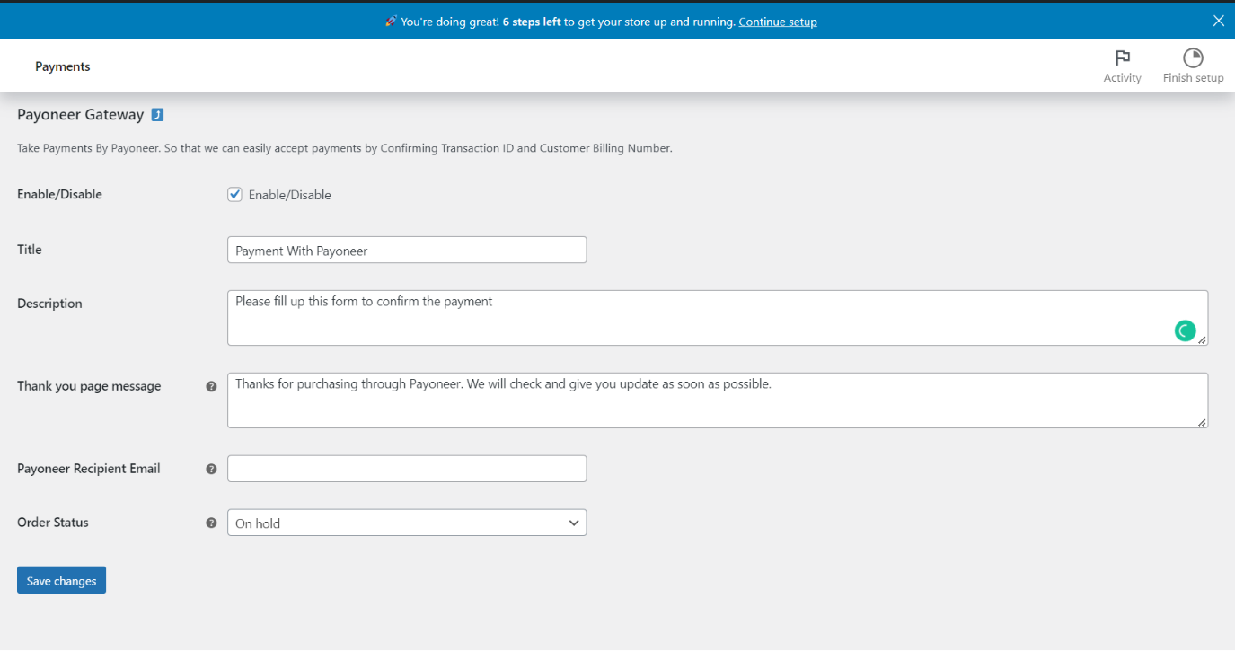Show help tip for Thank you page message
The image size is (1235, 651).
tap(211, 386)
